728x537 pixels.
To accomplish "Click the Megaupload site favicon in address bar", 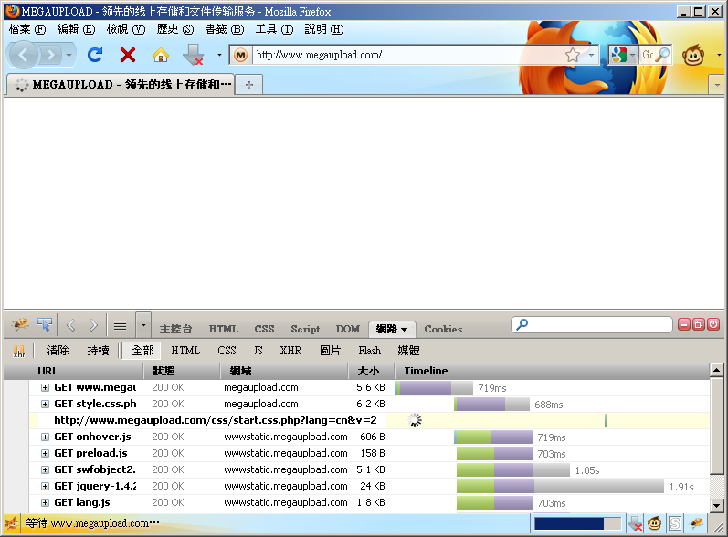I will click(240, 55).
